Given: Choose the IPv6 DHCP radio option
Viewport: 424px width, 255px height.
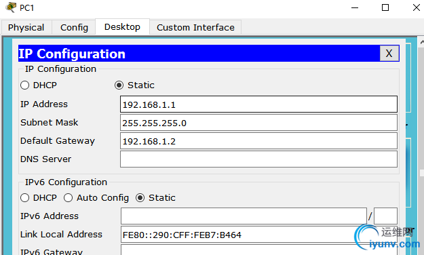Looking at the screenshot, I should click(x=24, y=198).
